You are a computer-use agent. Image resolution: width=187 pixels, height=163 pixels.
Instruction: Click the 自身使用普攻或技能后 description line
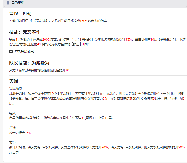point(61,118)
